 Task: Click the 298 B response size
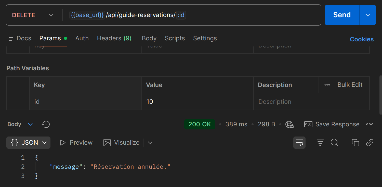click(x=266, y=124)
